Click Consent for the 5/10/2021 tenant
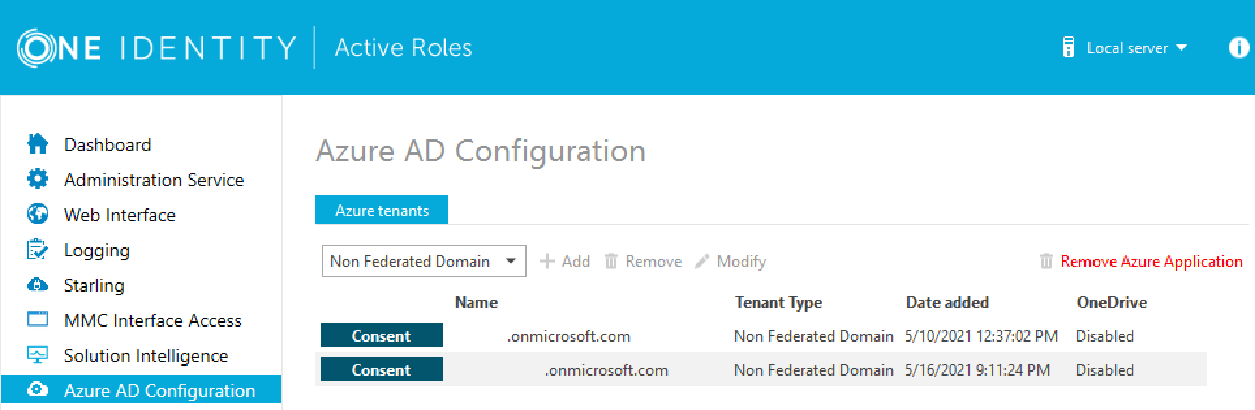 pyautogui.click(x=382, y=336)
